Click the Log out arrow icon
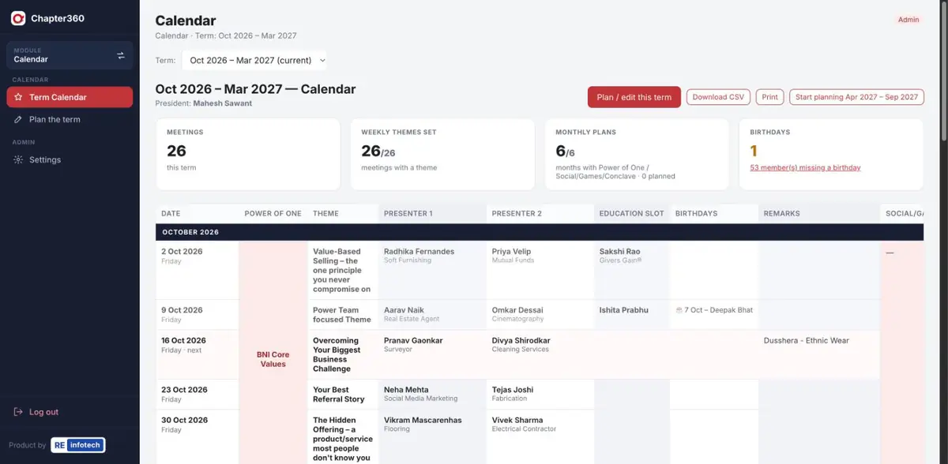 pyautogui.click(x=19, y=412)
